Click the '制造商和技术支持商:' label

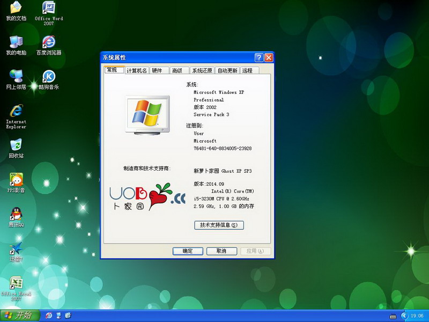coord(147,169)
